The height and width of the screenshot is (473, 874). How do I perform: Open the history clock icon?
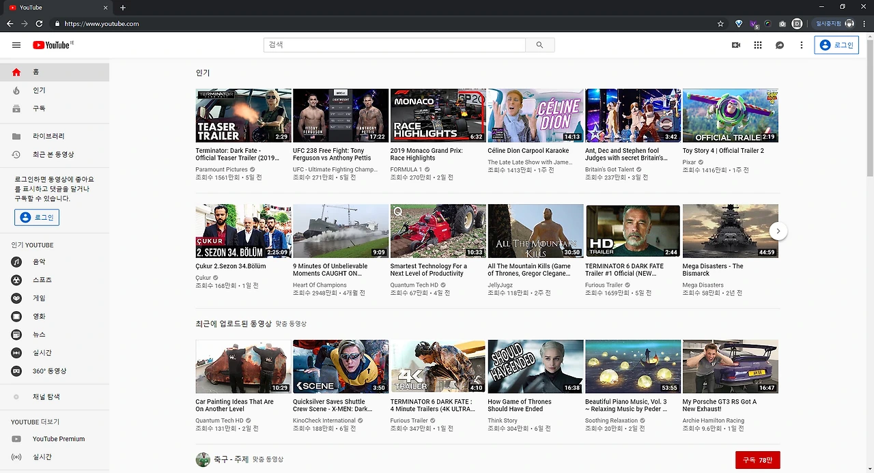(16, 155)
